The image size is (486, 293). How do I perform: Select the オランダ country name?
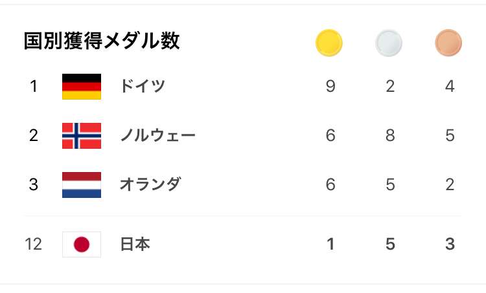pyautogui.click(x=150, y=184)
